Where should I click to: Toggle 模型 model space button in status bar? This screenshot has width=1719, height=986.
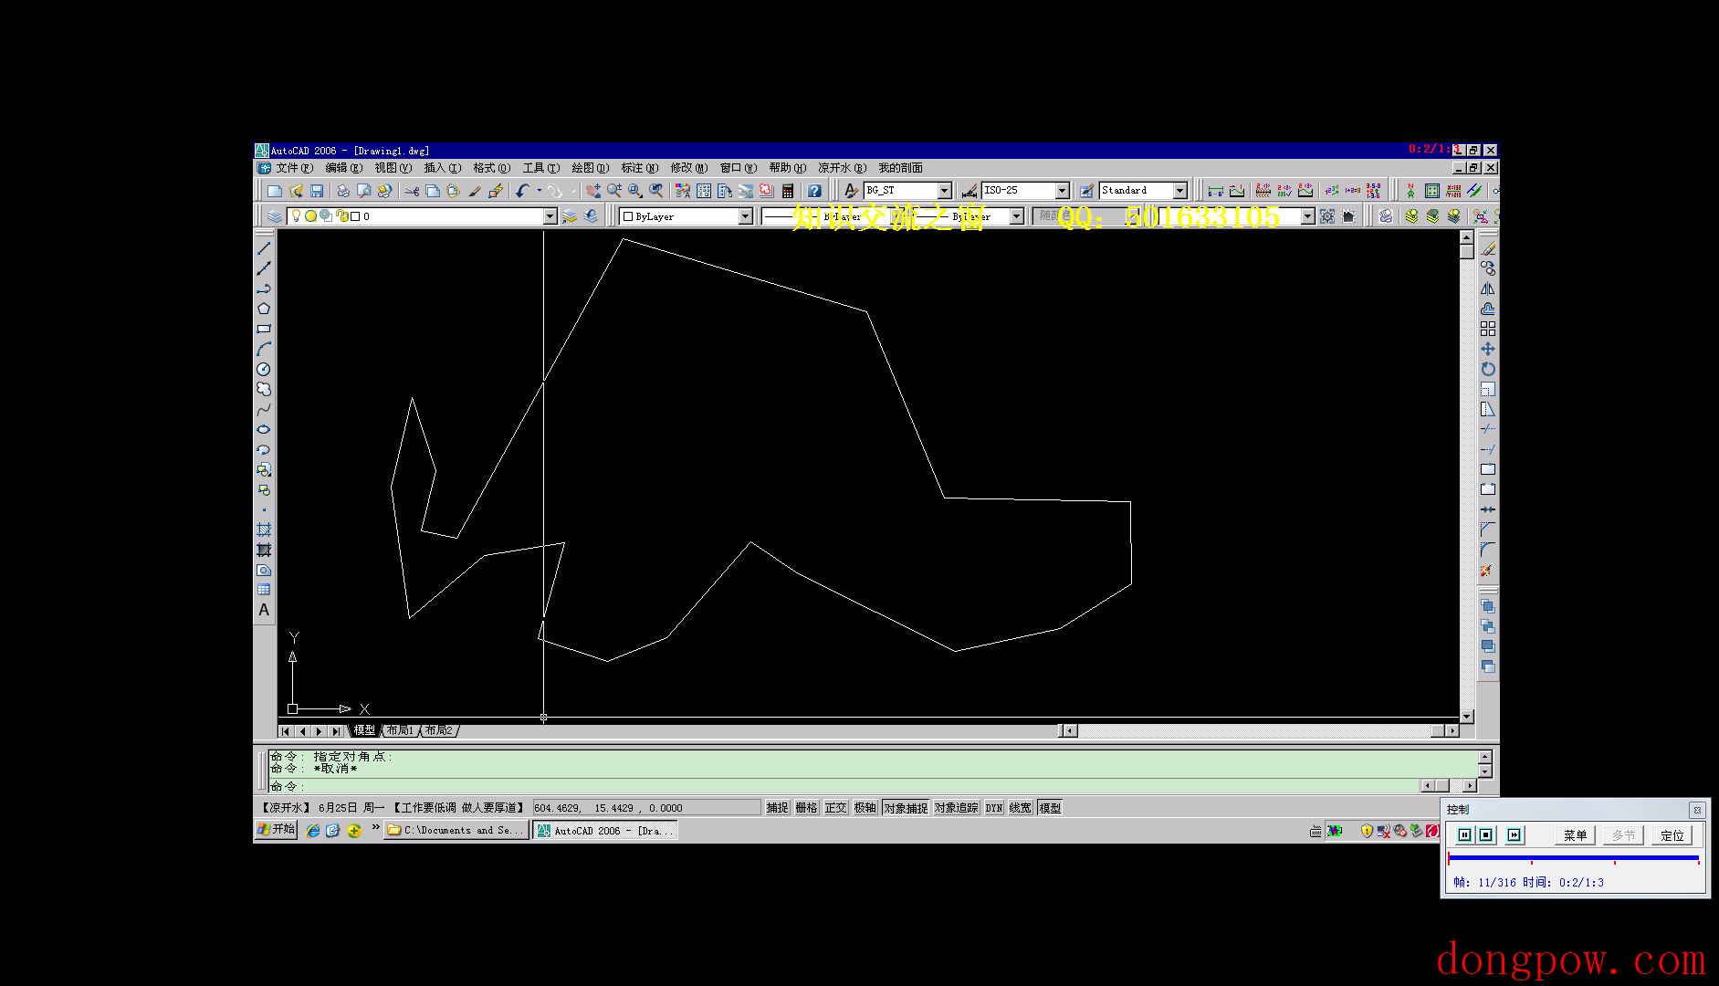(x=1050, y=808)
